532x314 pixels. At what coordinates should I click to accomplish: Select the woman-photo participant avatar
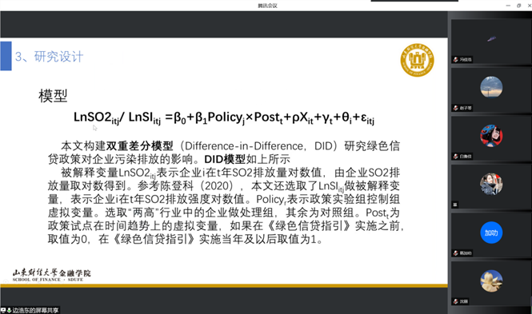(x=491, y=184)
